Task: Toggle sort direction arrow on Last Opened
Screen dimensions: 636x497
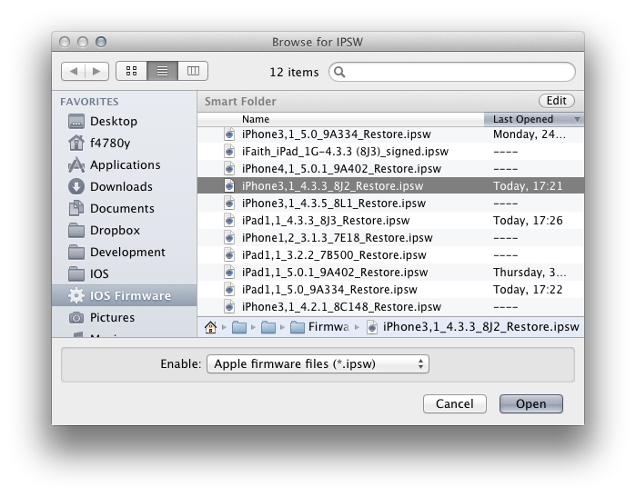Action: 577,120
